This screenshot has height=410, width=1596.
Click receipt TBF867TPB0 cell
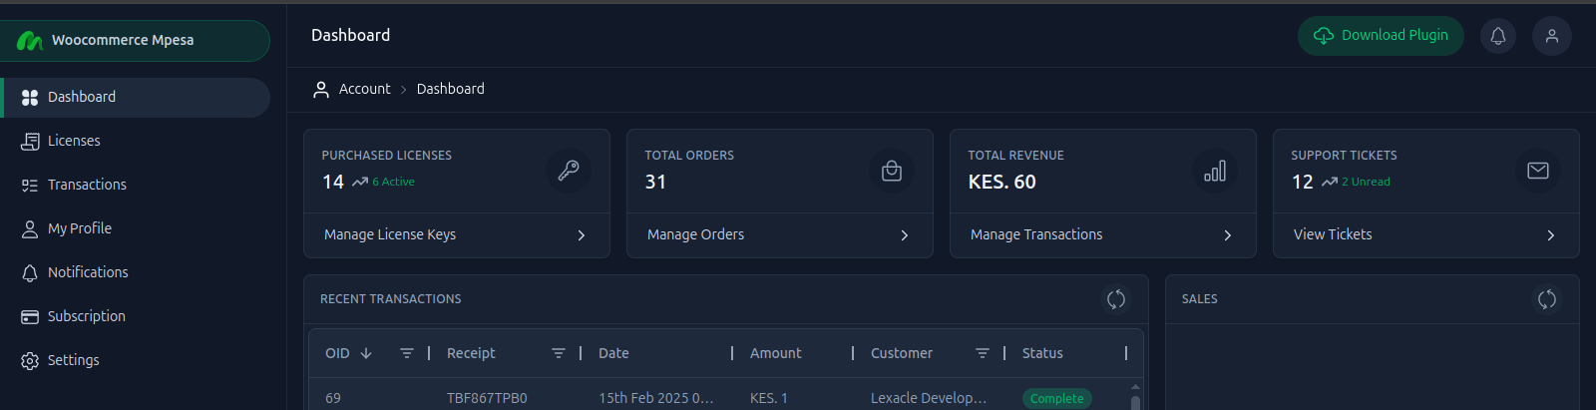487,398
